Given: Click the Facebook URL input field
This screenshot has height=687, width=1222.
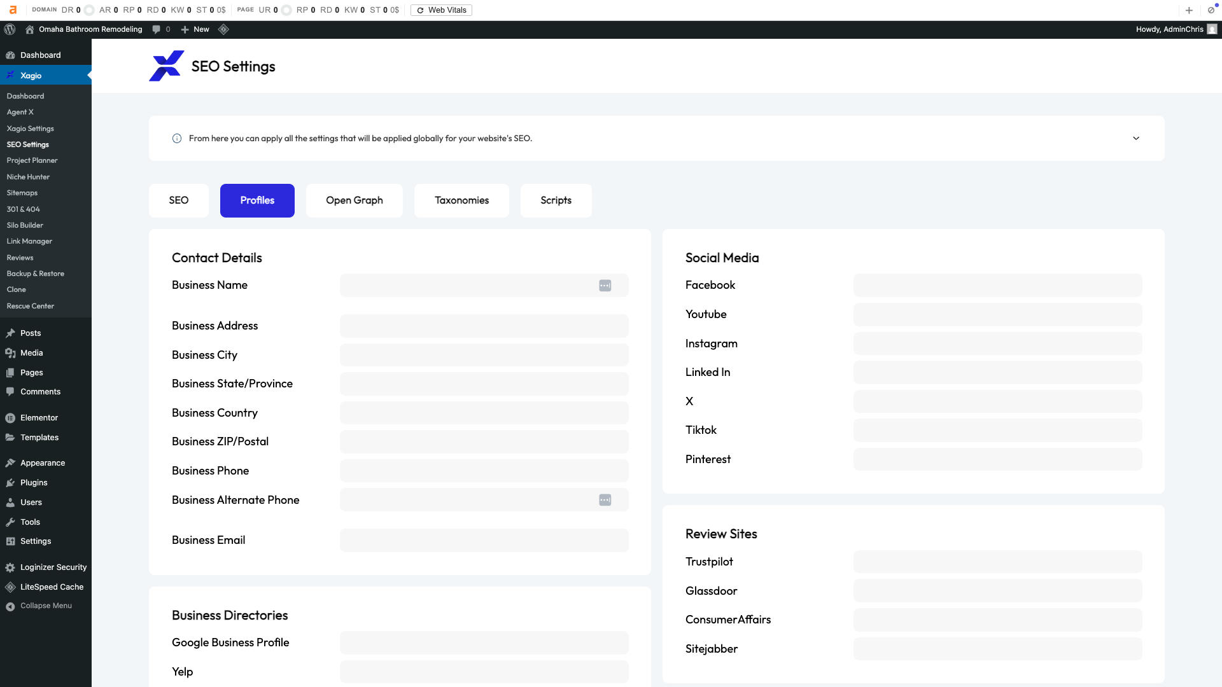Looking at the screenshot, I should (x=997, y=285).
